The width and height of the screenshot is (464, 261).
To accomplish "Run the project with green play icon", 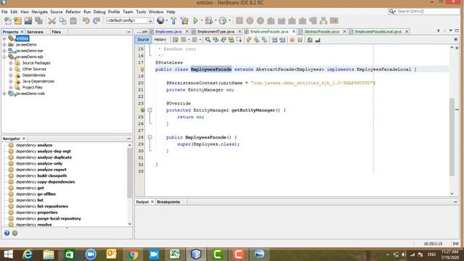I will click(195, 21).
